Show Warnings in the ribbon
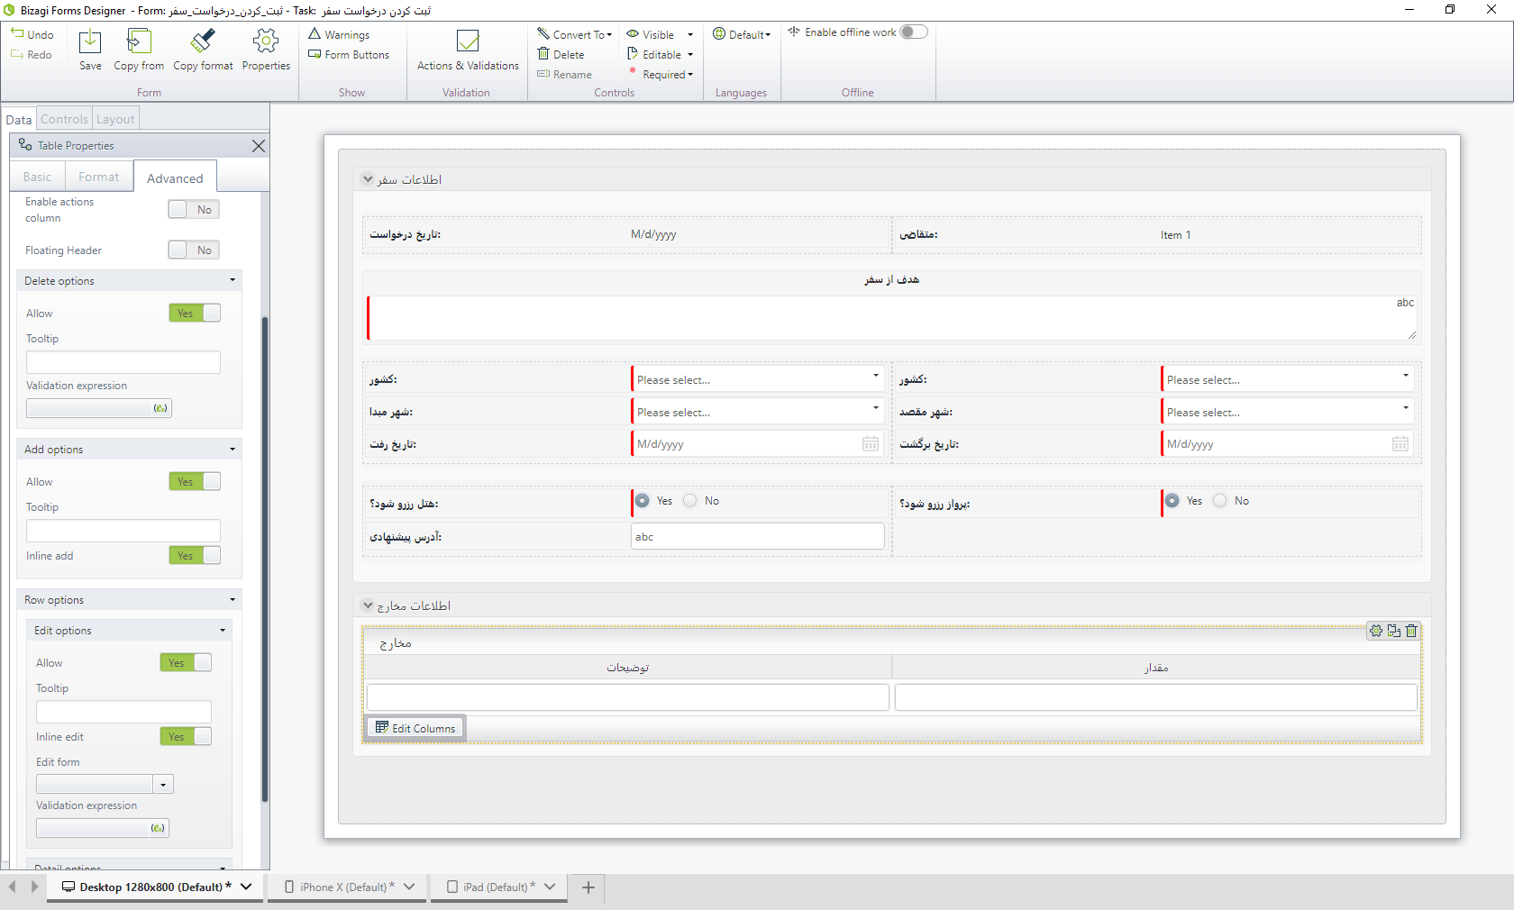The image size is (1514, 910). [339, 34]
